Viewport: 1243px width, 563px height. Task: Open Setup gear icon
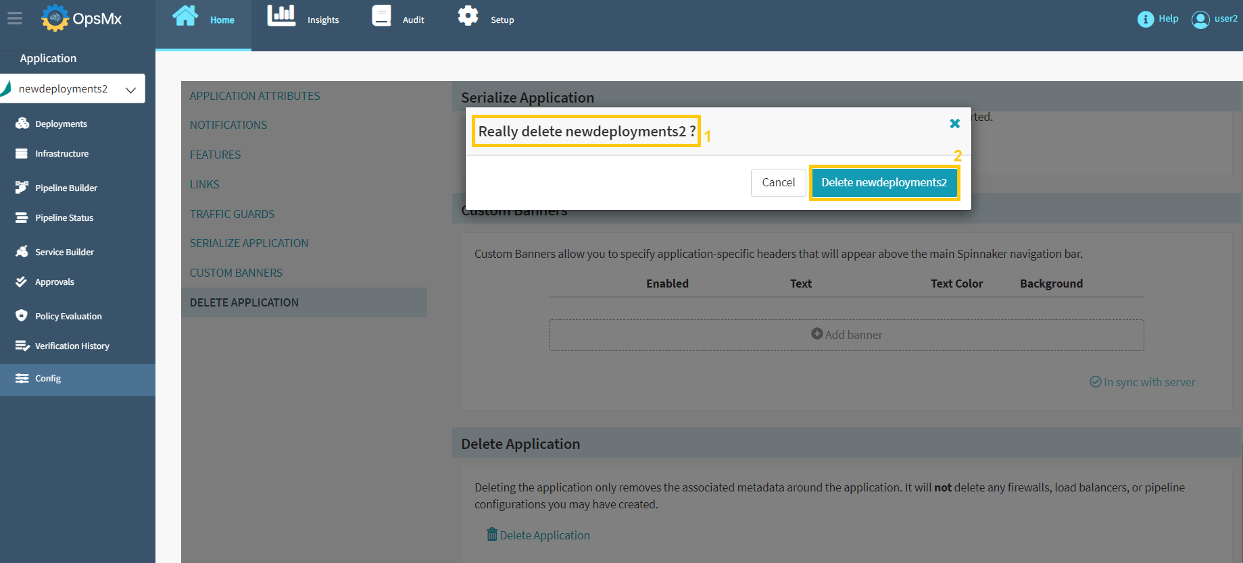pos(468,16)
